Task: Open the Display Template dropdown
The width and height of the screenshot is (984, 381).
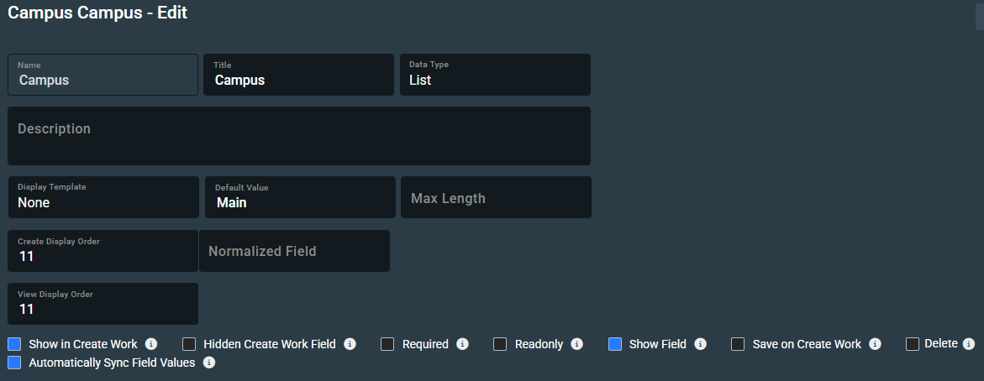Action: [103, 197]
